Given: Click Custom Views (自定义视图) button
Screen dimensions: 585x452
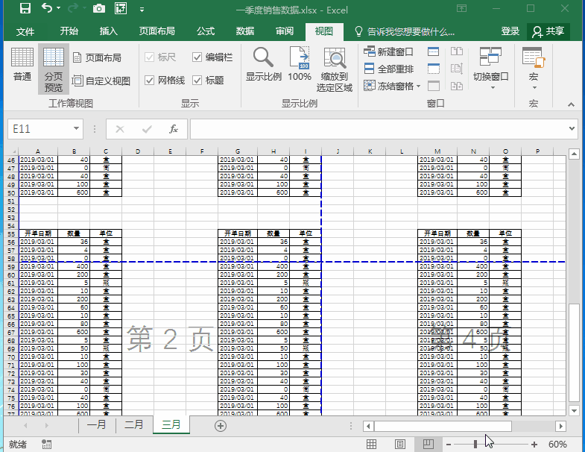Looking at the screenshot, I should point(101,81).
